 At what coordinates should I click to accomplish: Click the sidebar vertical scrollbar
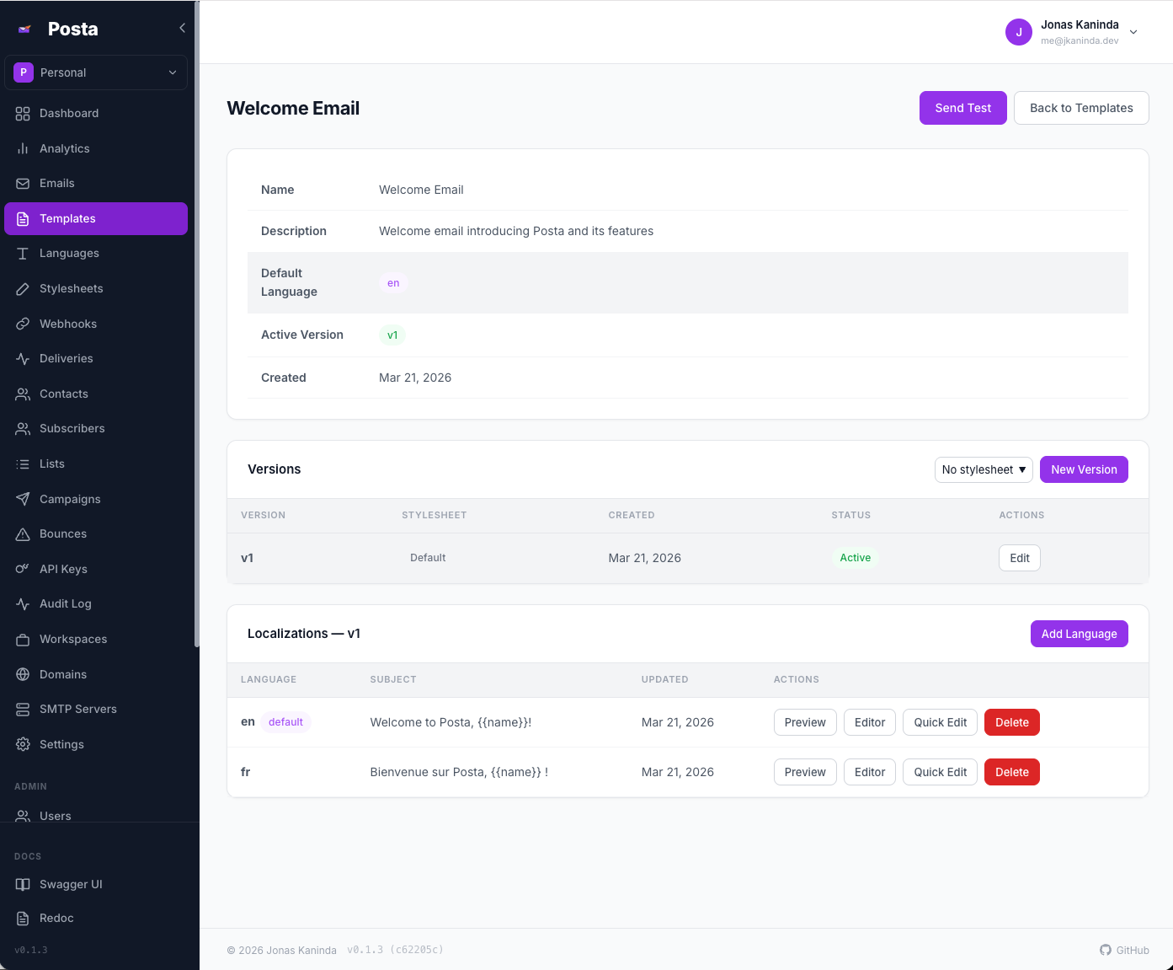coord(197,324)
